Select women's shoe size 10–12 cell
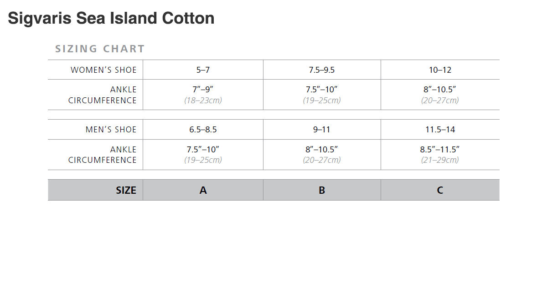The width and height of the screenshot is (547, 307). tap(440, 70)
